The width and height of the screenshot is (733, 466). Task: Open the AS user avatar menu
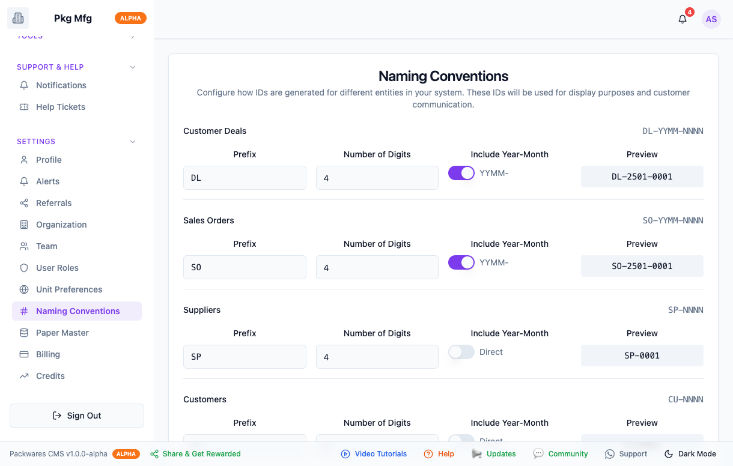711,19
